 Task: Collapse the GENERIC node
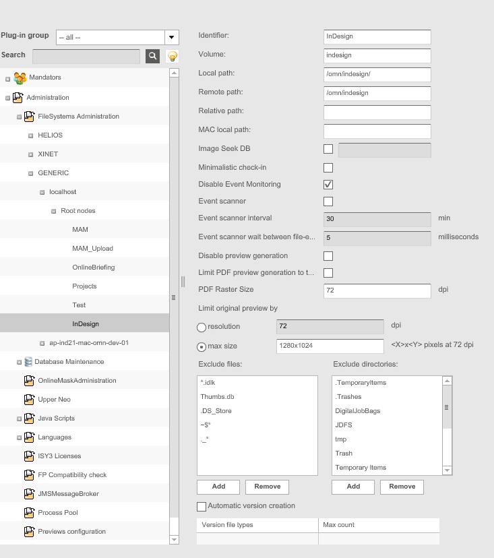click(30, 173)
